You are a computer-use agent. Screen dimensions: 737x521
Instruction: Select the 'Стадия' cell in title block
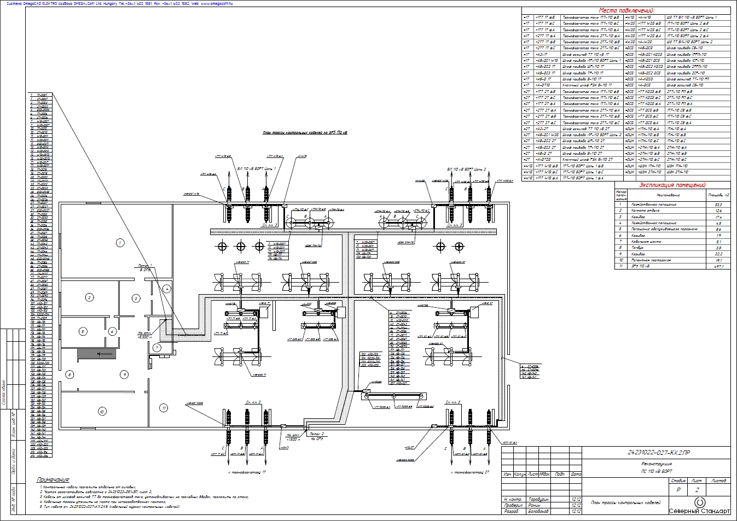point(678,481)
